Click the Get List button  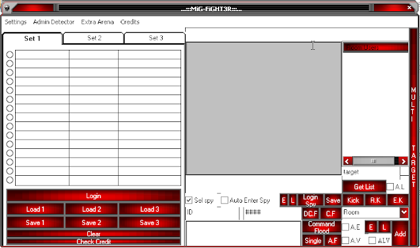click(x=364, y=187)
